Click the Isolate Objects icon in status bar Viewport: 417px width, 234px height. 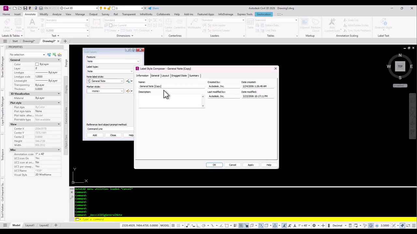(365, 226)
